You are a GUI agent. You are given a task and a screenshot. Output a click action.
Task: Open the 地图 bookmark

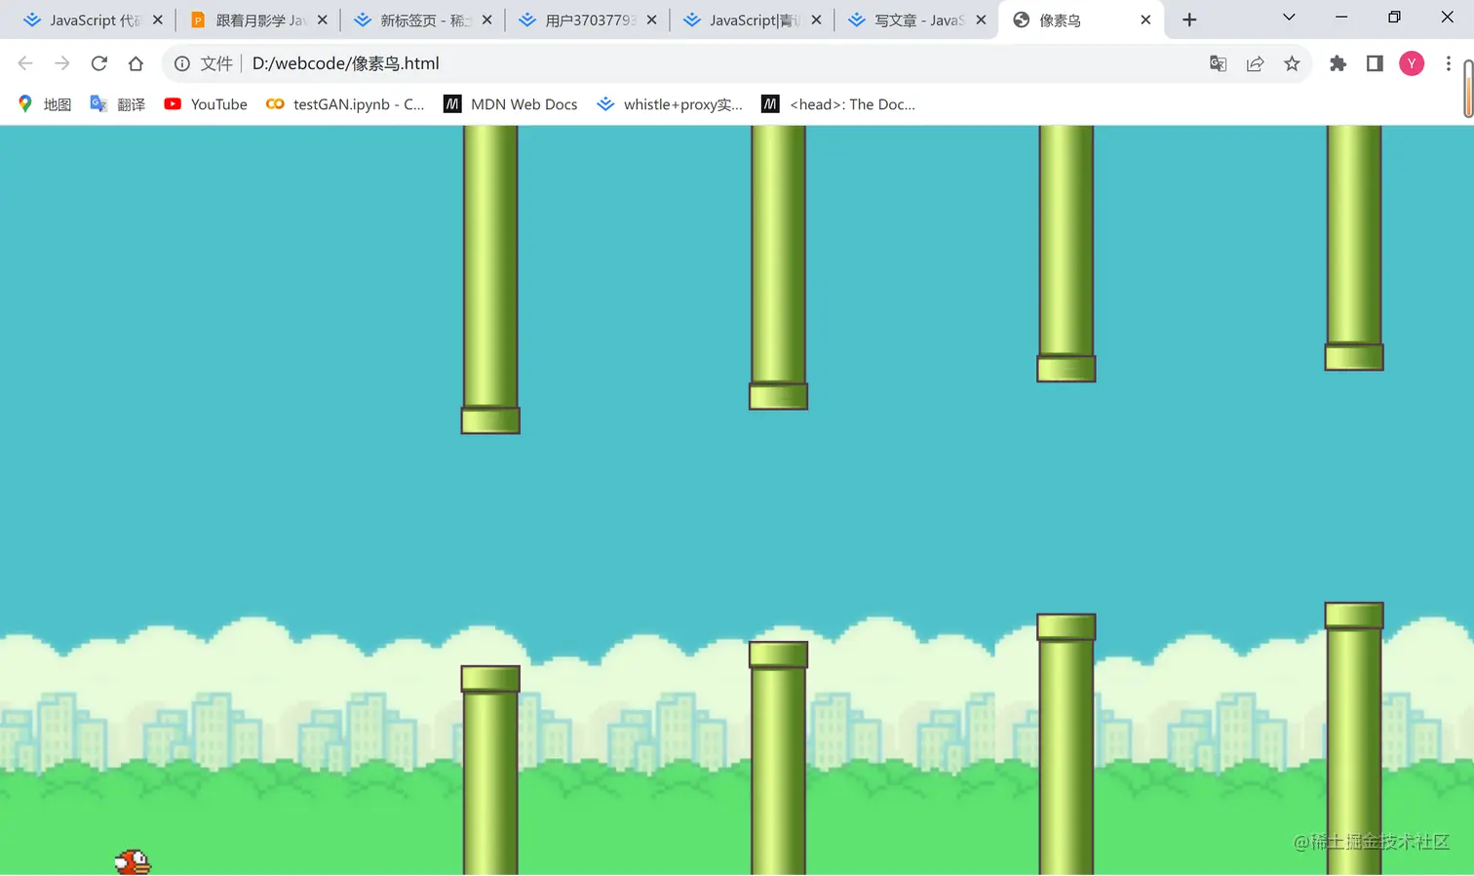pos(45,104)
